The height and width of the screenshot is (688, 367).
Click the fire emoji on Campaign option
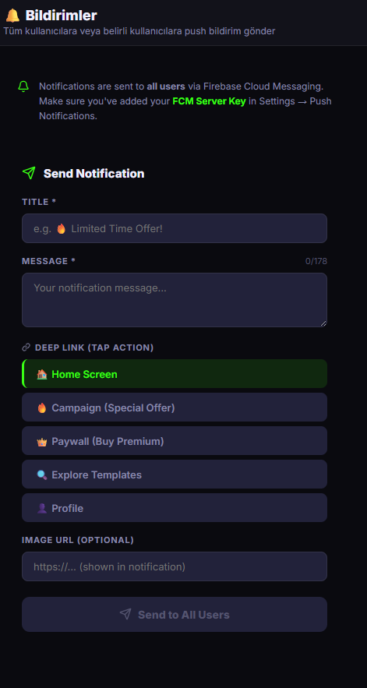(42, 408)
